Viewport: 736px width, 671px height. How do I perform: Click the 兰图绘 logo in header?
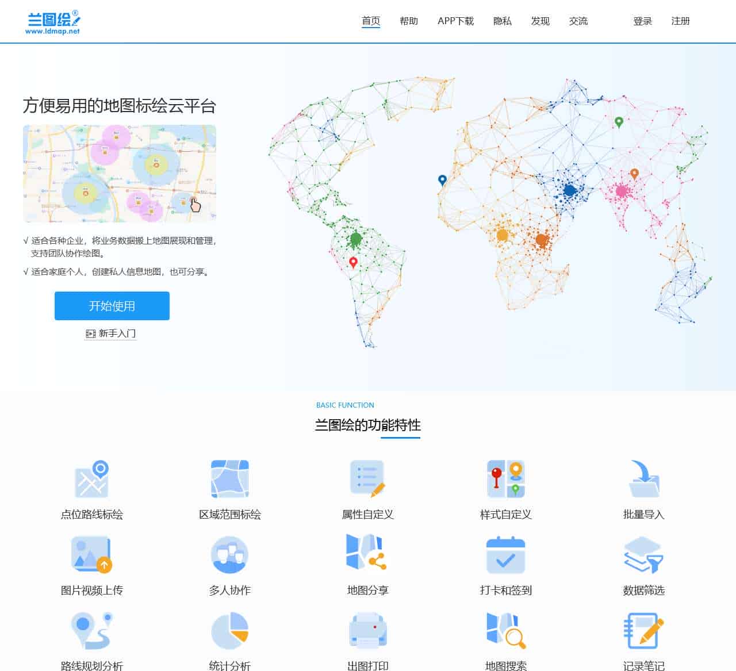(53, 22)
